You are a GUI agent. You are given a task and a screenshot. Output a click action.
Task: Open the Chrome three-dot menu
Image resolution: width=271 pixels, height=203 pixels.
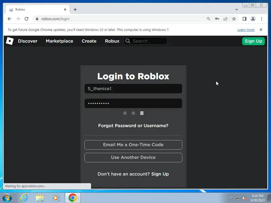261,19
